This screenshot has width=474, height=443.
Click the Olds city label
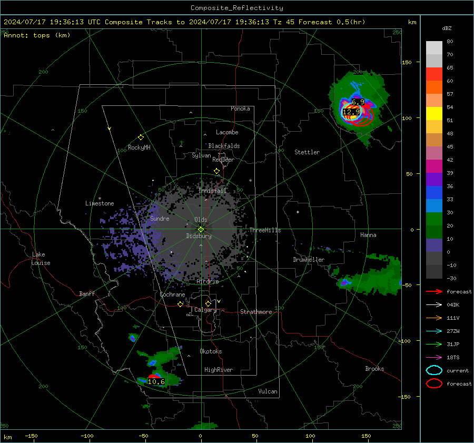coord(201,220)
